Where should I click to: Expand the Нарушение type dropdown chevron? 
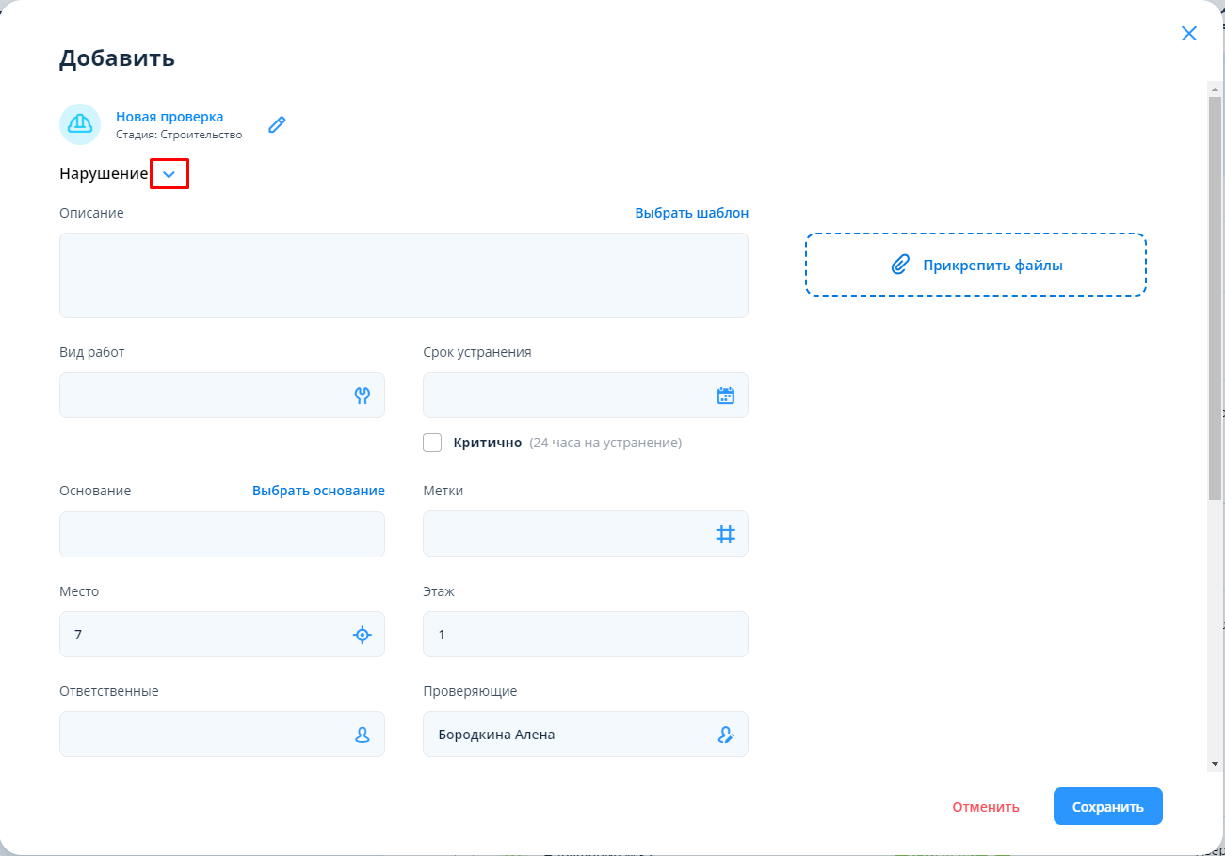(x=169, y=174)
